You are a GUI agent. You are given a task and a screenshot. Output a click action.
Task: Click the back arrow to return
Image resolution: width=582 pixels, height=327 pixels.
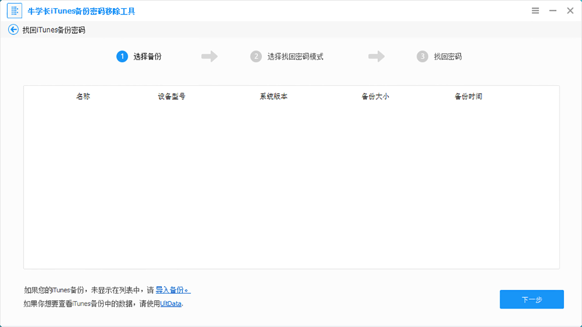pos(13,29)
